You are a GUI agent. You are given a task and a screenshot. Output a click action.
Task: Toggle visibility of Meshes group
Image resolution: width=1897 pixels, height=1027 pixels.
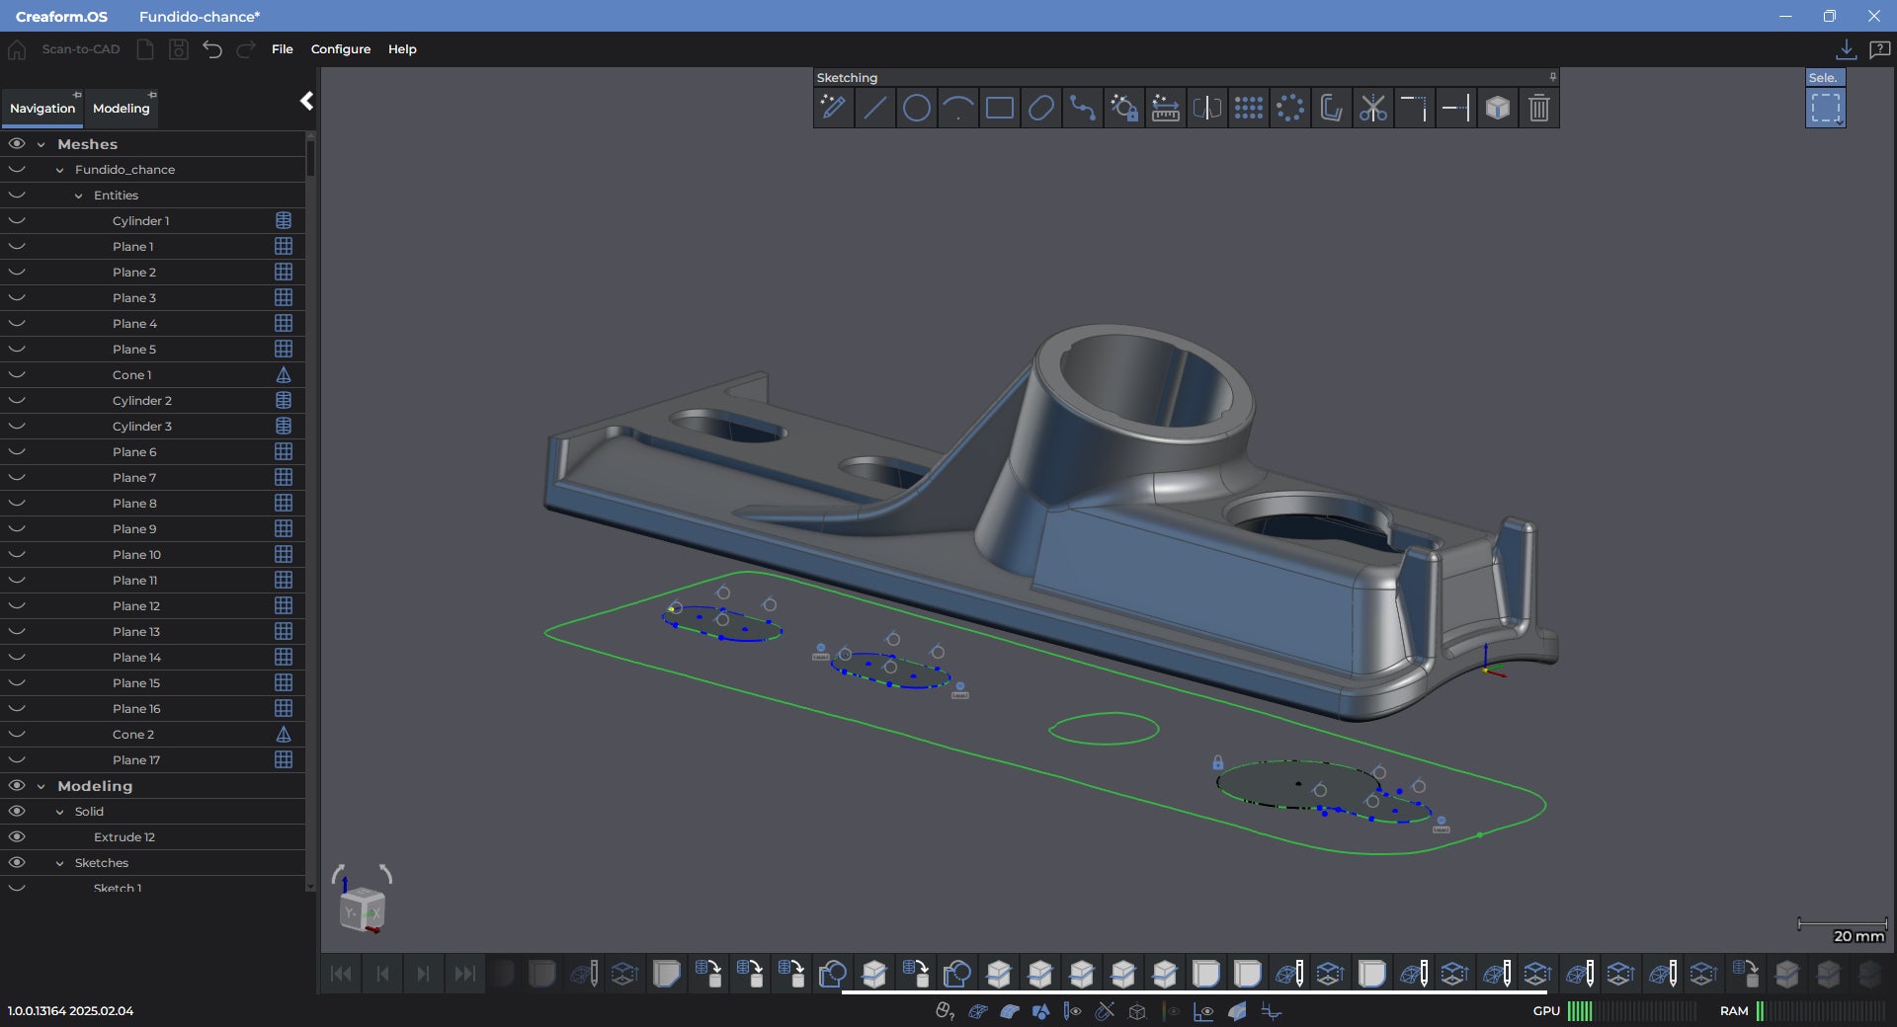(x=17, y=144)
